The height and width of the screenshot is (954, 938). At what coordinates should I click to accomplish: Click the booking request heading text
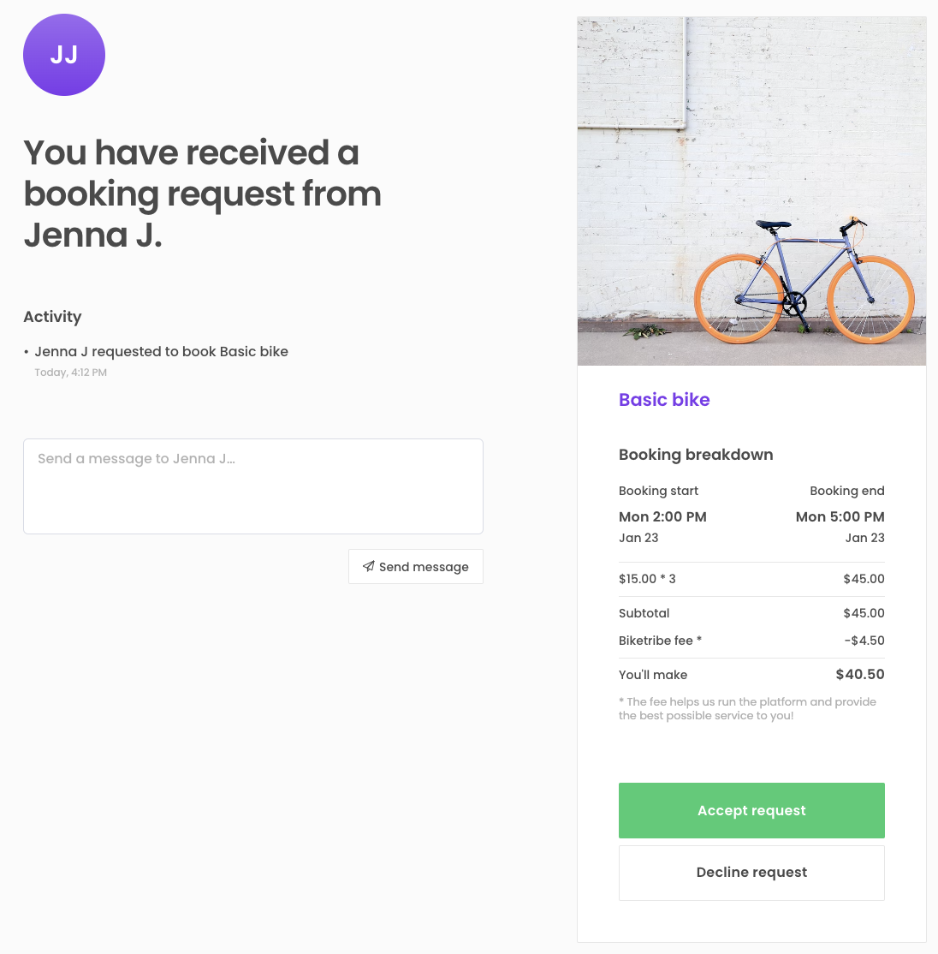(203, 194)
